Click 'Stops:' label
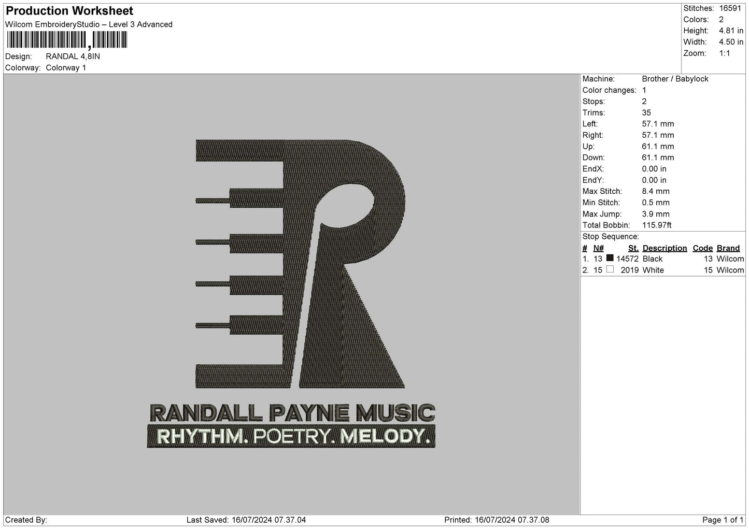The width and height of the screenshot is (749, 529). pos(593,102)
